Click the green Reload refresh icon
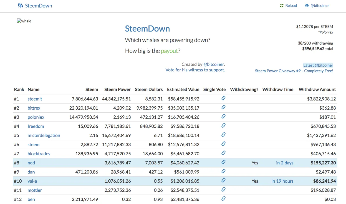Image resolution: width=346 pixels, height=204 pixels. (x=282, y=6)
